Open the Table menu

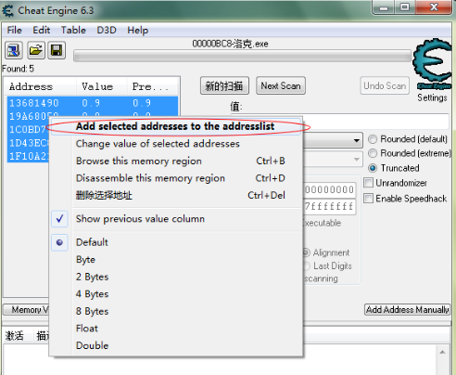[73, 30]
